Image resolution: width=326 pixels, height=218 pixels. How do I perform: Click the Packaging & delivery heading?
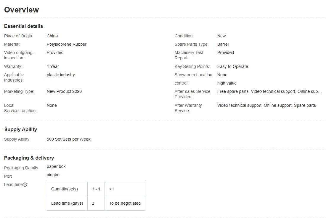[29, 158]
